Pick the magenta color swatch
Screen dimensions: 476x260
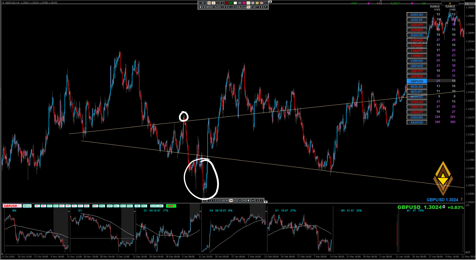pos(244,3)
